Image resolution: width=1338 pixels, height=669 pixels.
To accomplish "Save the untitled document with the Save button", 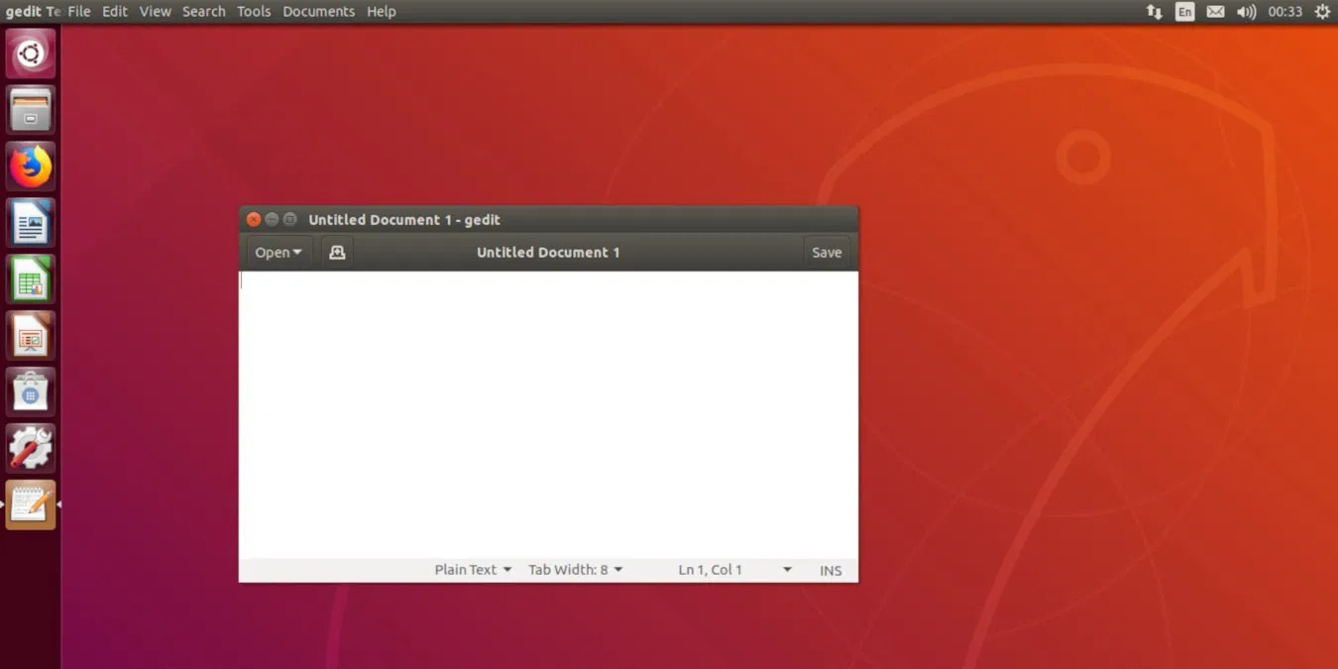I will pos(826,252).
